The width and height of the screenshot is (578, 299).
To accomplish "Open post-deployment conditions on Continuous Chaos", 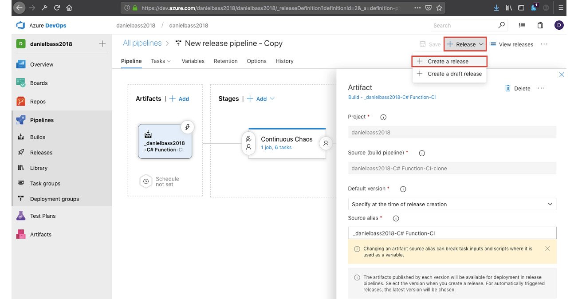I will tap(326, 143).
